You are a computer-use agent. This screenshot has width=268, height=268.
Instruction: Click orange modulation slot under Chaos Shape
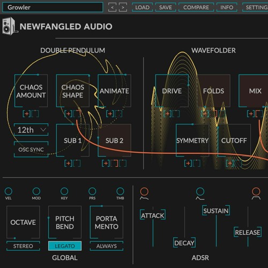[77, 114]
